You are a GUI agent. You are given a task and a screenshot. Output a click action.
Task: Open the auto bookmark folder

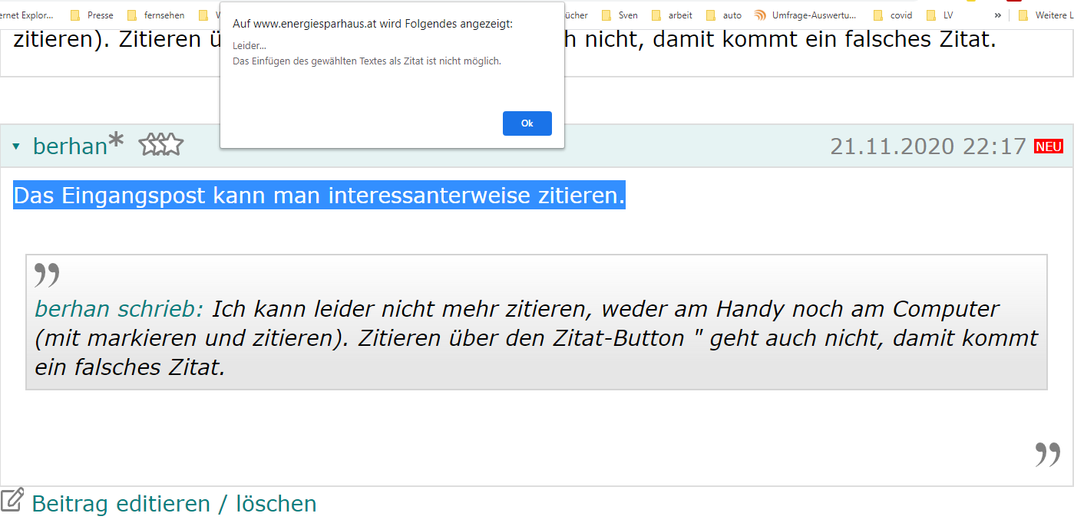click(x=724, y=15)
